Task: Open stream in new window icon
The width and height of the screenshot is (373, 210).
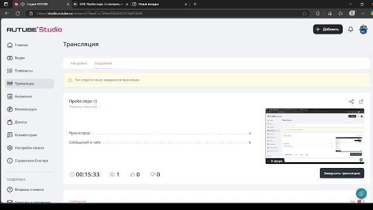Action: point(361,101)
